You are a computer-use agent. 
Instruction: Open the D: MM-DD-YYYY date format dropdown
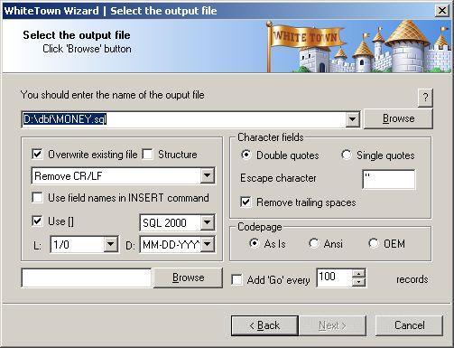[208, 244]
